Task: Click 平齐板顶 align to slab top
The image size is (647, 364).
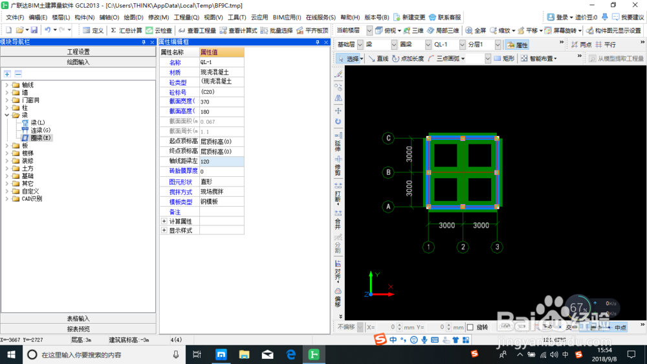Action: tap(313, 30)
